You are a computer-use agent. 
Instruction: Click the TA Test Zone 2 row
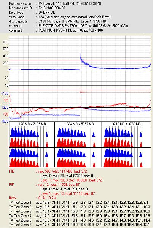click(x=80, y=207)
